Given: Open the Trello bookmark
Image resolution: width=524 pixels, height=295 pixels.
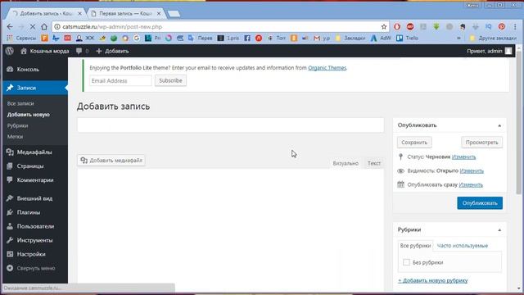Looking at the screenshot, I should pos(407,39).
